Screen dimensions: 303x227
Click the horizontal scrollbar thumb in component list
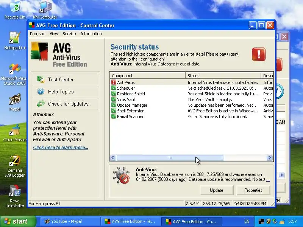click(170, 158)
